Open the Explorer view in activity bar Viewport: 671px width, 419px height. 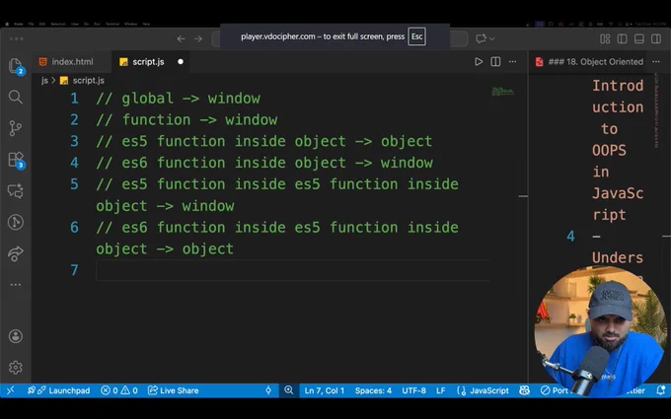(x=15, y=65)
